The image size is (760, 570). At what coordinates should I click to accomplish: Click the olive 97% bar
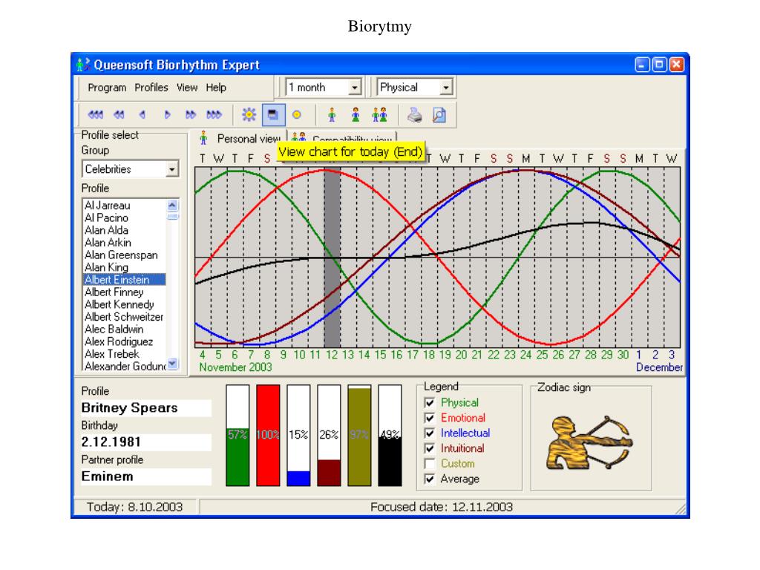click(360, 435)
